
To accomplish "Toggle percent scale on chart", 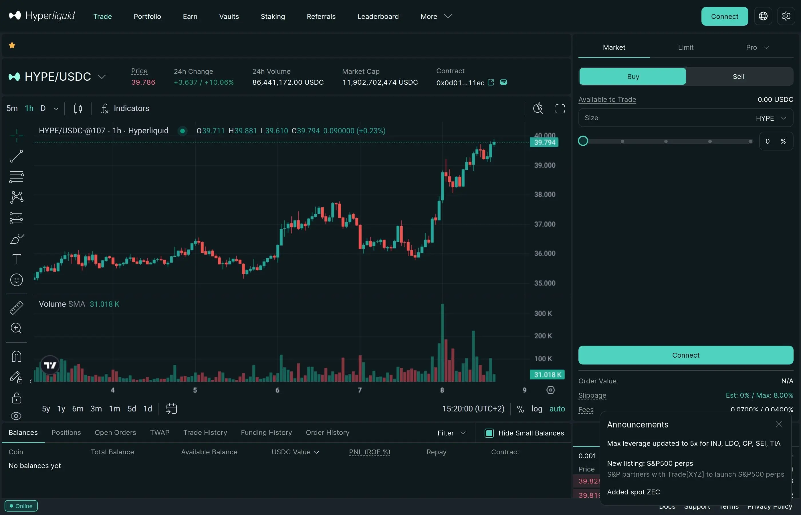I will 521,409.
